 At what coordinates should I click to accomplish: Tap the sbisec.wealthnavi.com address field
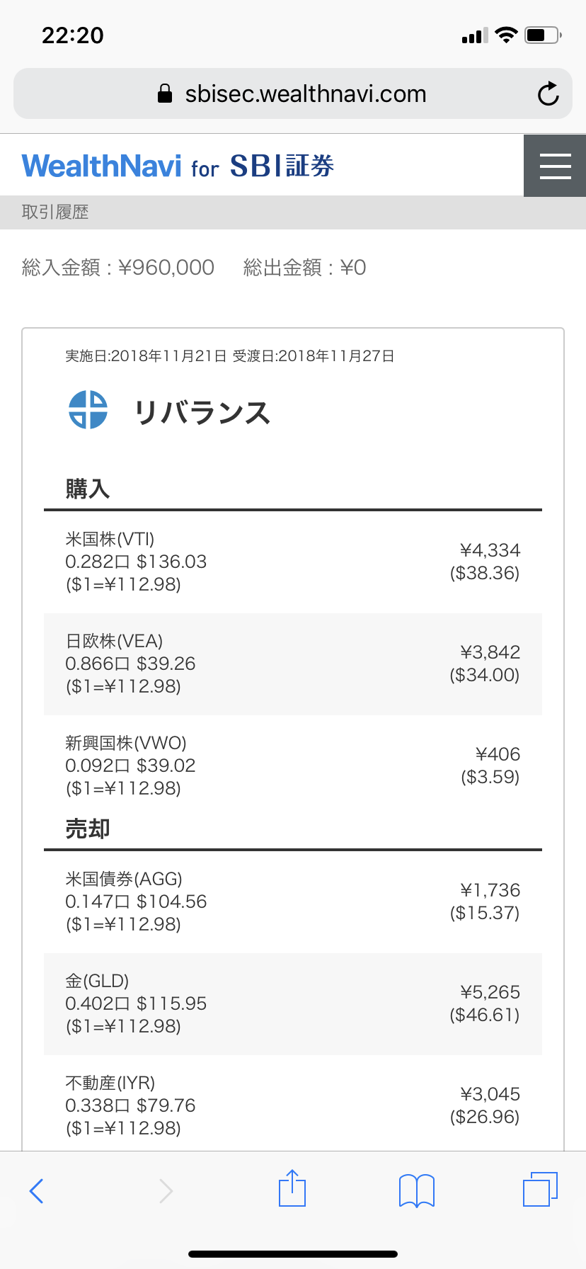[x=305, y=94]
